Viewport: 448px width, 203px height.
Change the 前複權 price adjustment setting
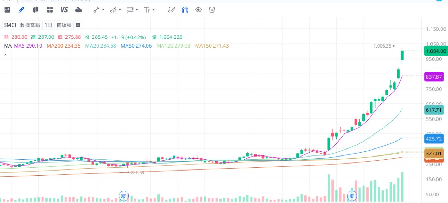[x=64, y=25]
